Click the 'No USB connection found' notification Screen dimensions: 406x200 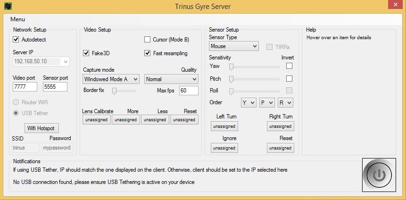(x=104, y=182)
